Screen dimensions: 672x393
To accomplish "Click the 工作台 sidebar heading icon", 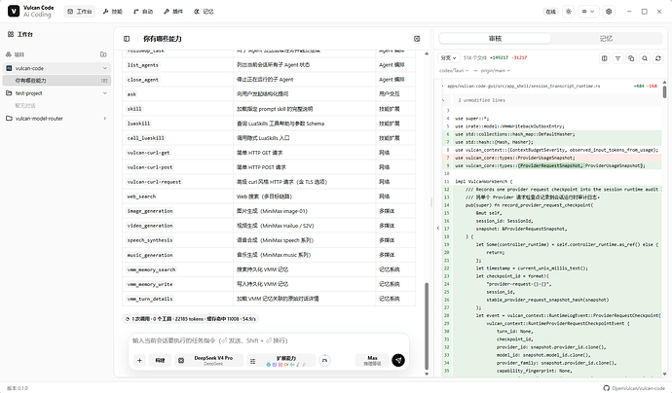I will [11, 34].
